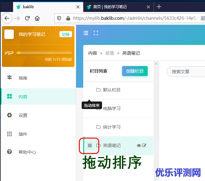205x181 pixels.
Task: Select the 统计学习 folder
Action: (x=111, y=127)
